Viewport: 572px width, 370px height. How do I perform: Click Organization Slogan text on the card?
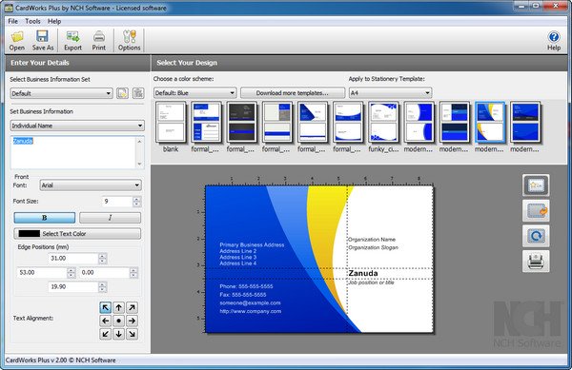373,247
